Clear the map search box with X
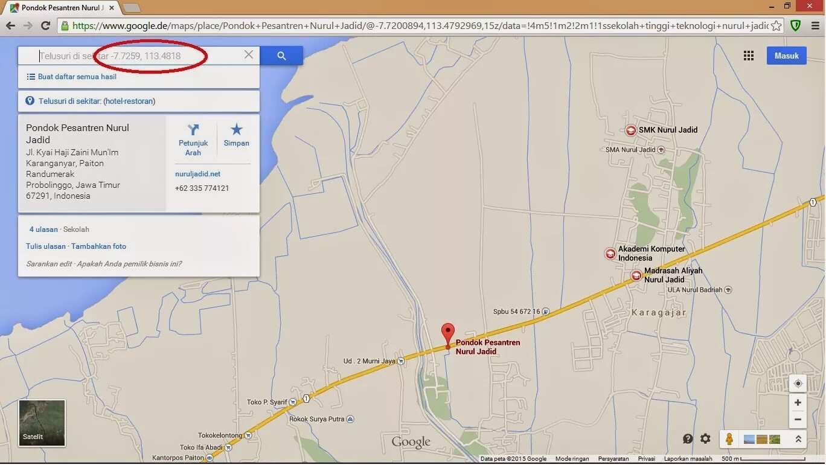 (249, 54)
